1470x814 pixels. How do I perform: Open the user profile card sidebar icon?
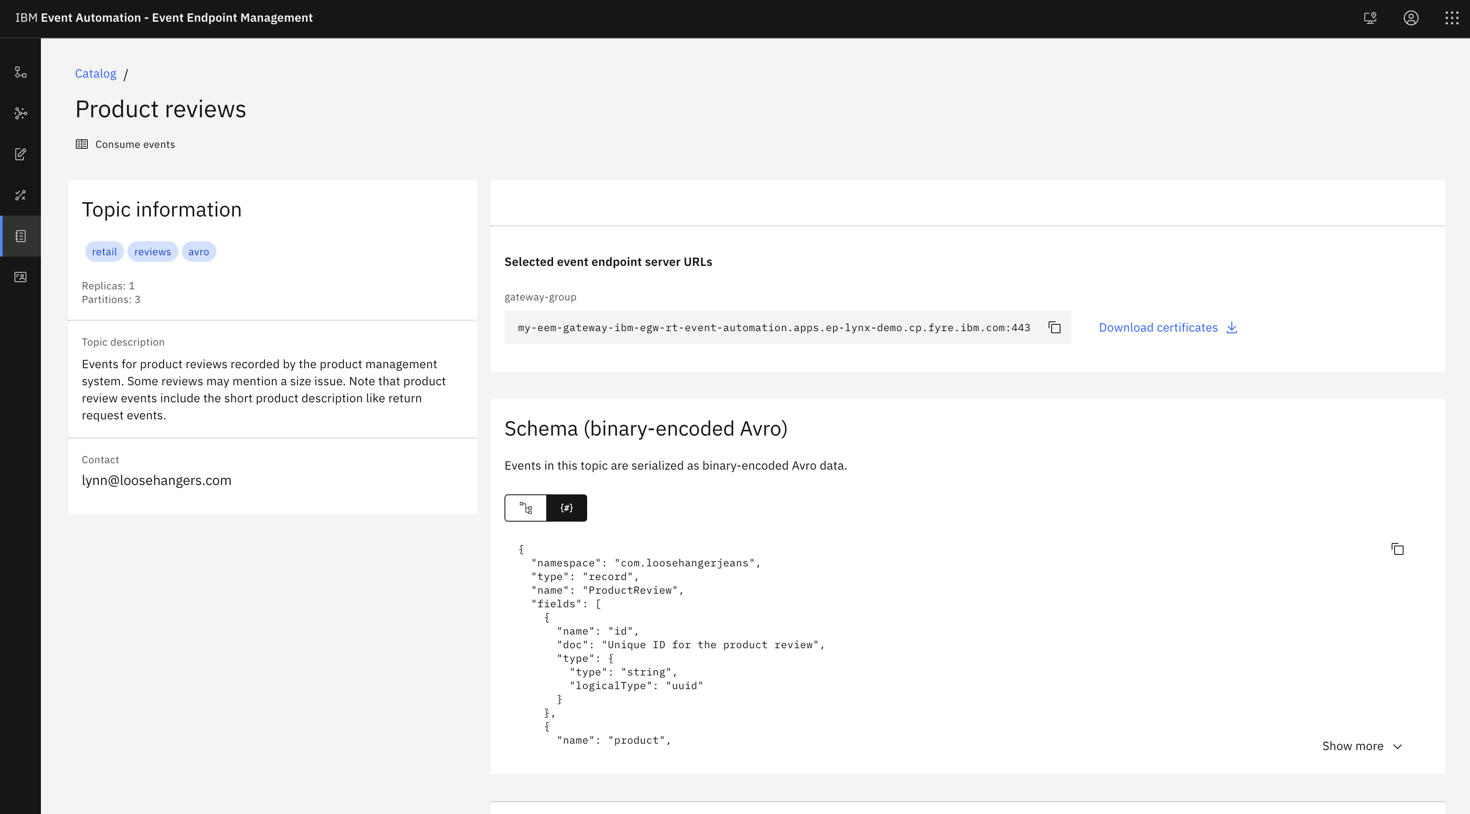coord(20,277)
